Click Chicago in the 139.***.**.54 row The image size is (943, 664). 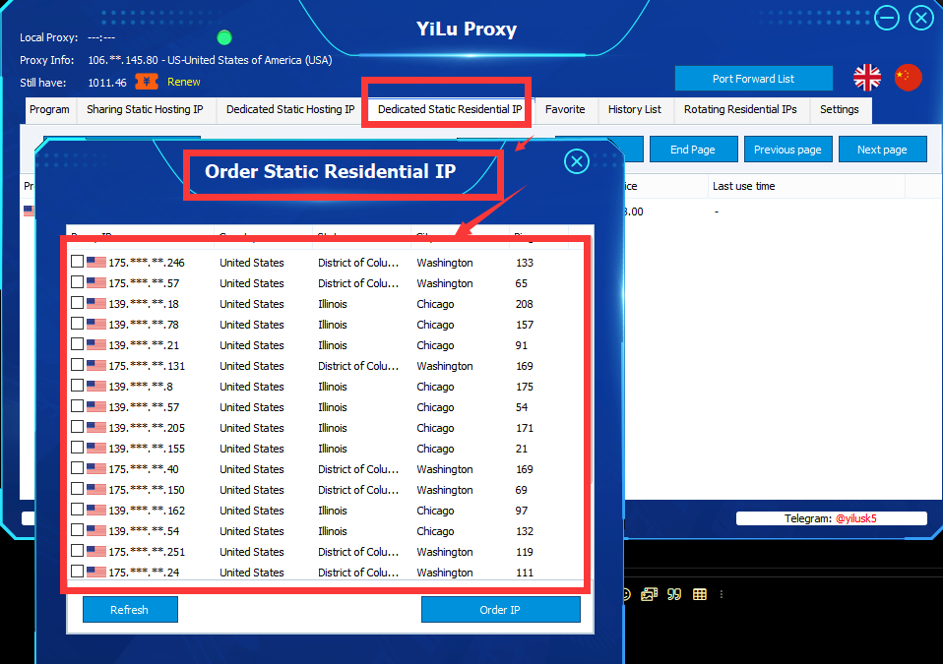pos(435,531)
